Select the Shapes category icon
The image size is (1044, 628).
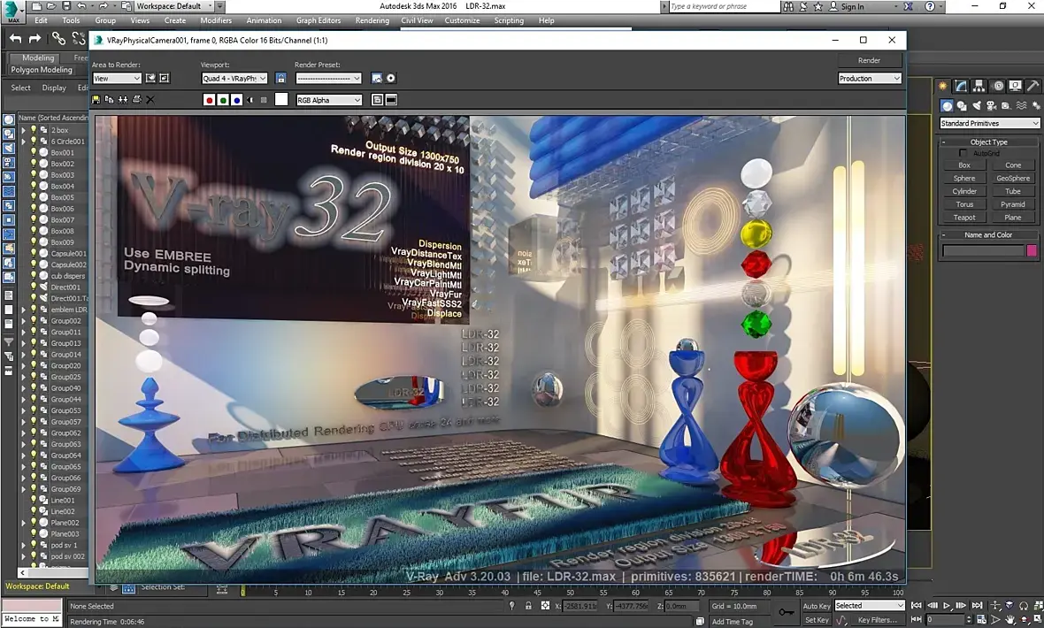pos(962,106)
